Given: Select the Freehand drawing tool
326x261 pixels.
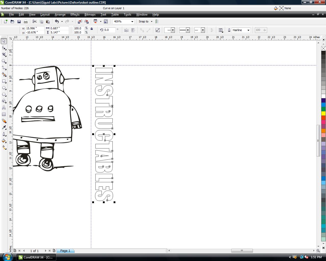Looking at the screenshot, I should (x=4, y=68).
